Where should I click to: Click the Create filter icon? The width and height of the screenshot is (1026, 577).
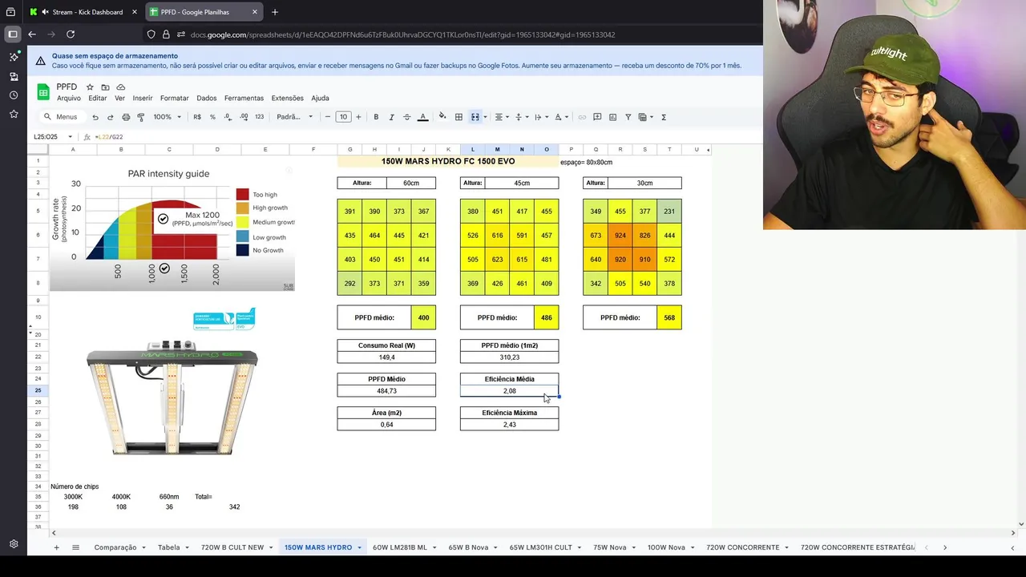[x=628, y=117]
